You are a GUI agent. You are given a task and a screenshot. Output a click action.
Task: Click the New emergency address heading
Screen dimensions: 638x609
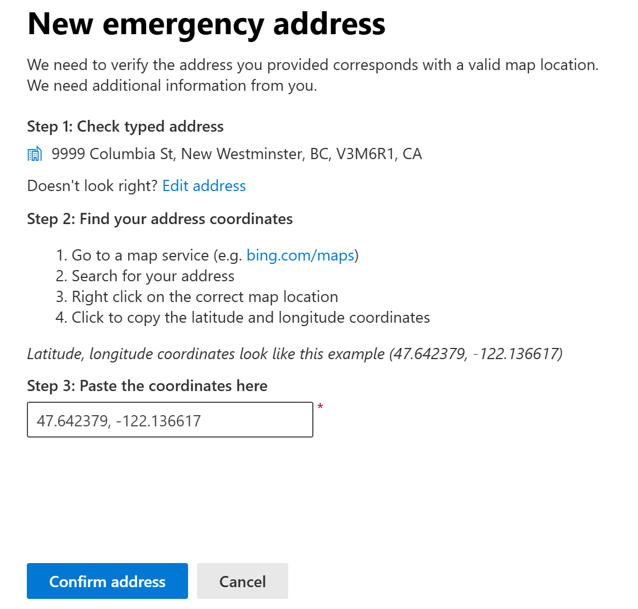[206, 24]
